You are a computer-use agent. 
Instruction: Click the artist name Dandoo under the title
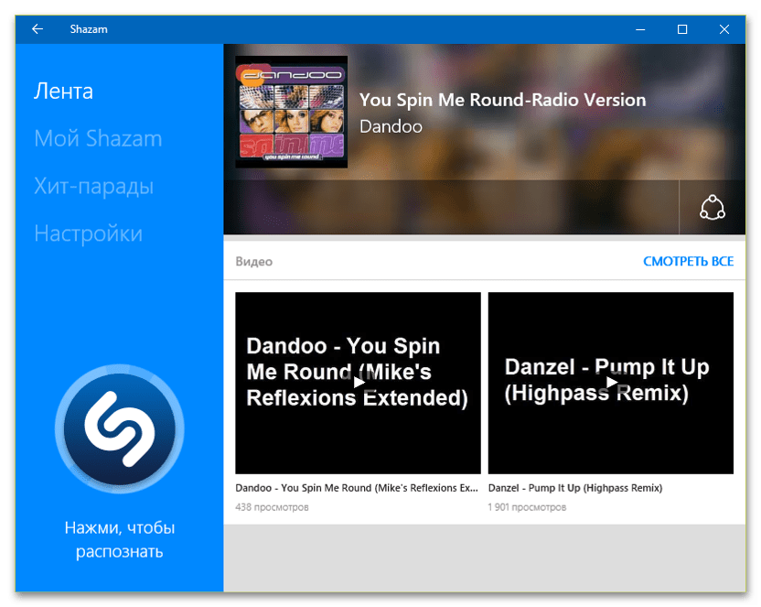391,126
